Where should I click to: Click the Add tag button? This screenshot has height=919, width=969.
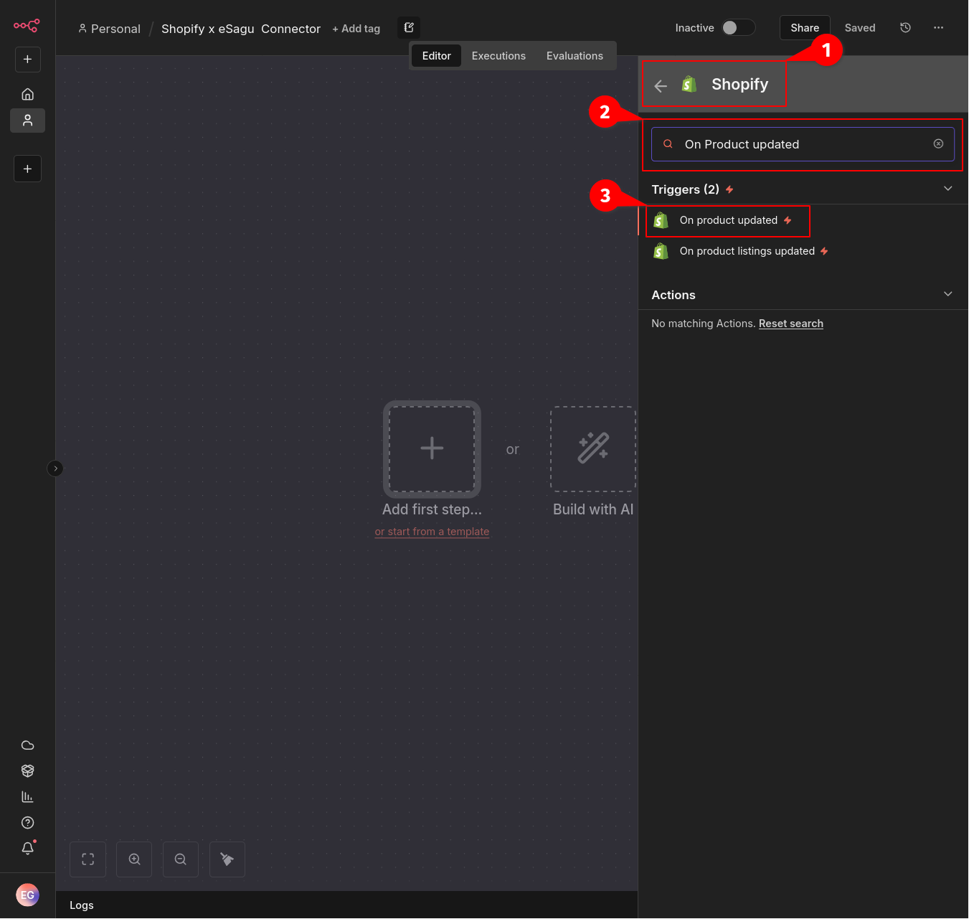[x=356, y=29]
